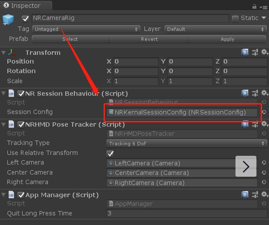Open App Manager gear settings menu
The height and width of the screenshot is (225, 269).
[x=264, y=195]
